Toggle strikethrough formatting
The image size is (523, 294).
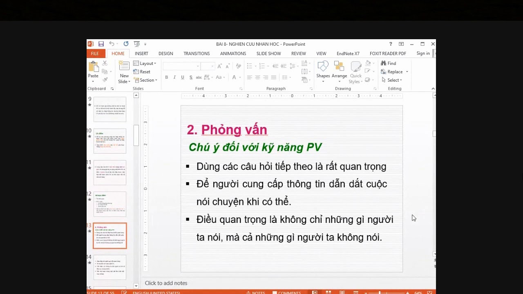click(x=199, y=77)
